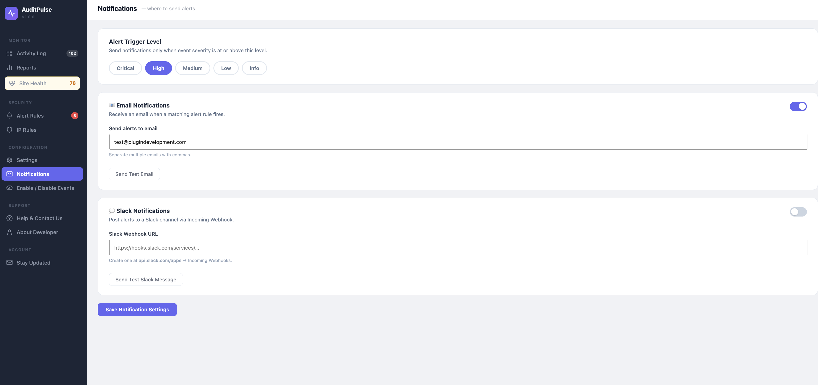818x385 pixels.
Task: Click the 'Separate multiple emails with commas.' hint
Action: pyautogui.click(x=150, y=155)
